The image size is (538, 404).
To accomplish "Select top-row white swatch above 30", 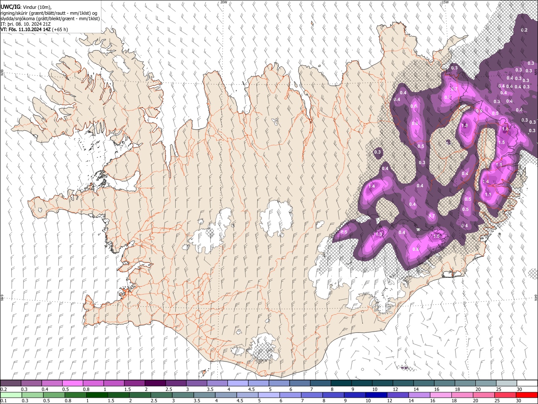I will point(527,383).
